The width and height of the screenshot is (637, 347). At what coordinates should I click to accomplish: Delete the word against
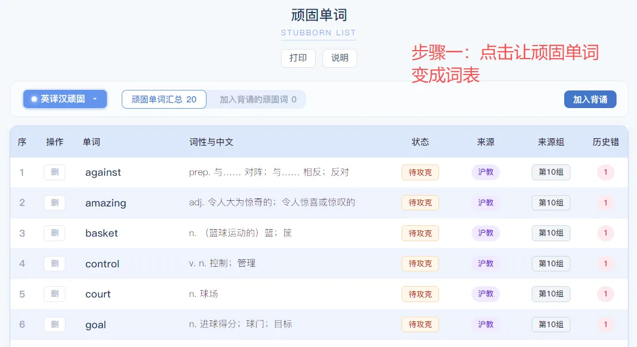[55, 172]
